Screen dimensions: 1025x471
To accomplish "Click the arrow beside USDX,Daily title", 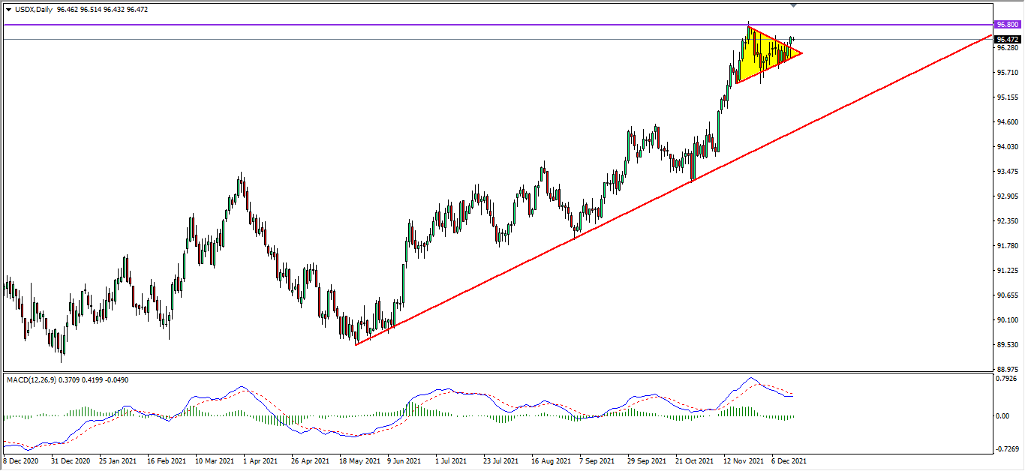I will (x=8, y=9).
